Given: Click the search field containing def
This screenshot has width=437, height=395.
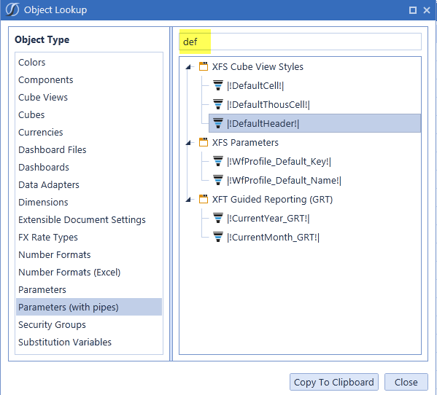Looking at the screenshot, I should pyautogui.click(x=300, y=42).
